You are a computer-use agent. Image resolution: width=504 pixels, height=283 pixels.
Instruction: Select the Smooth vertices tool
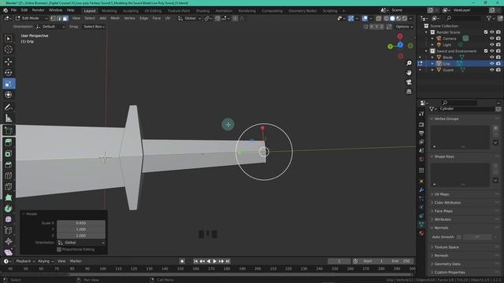point(9,219)
